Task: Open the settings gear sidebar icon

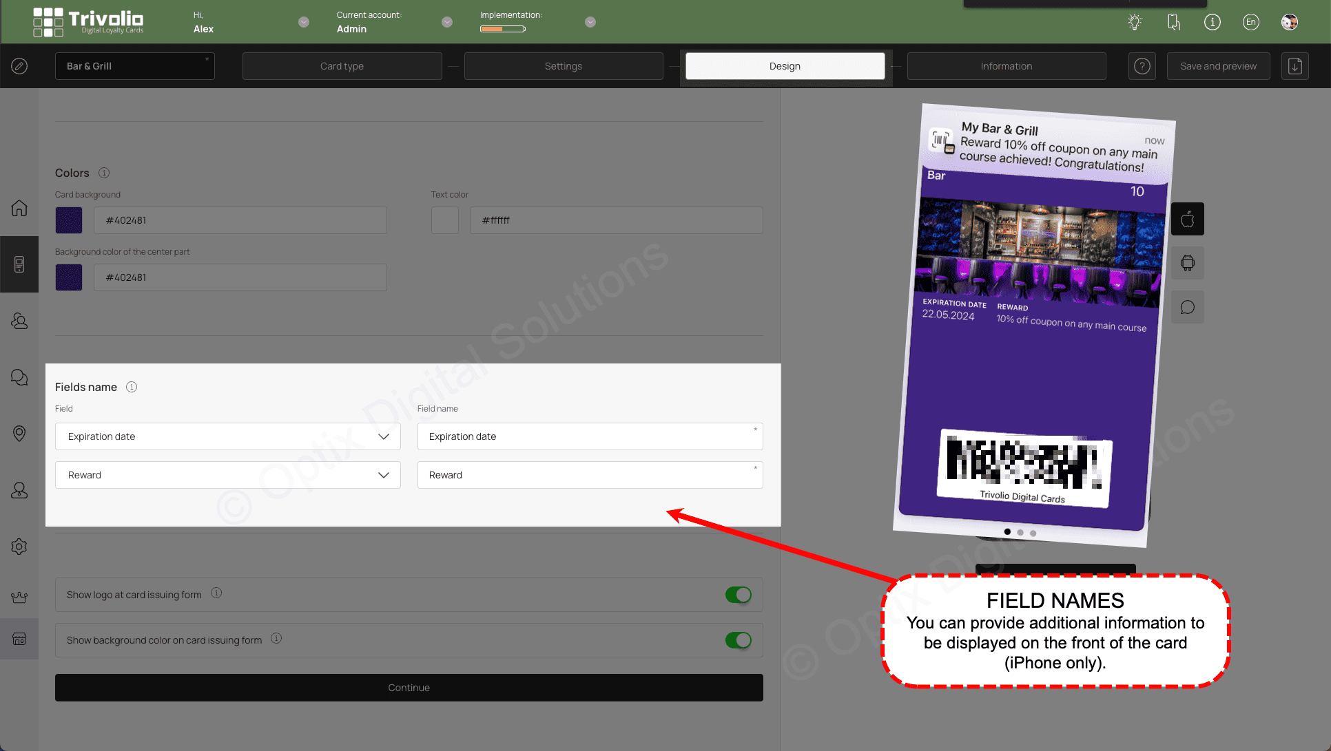Action: point(19,547)
